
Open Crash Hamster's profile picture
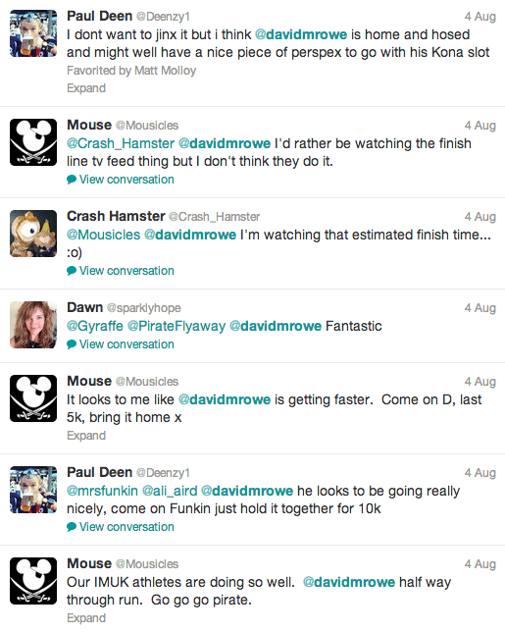click(x=33, y=234)
